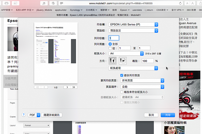Open 家中 VPN bookmarks folder
The image size is (202, 134).
point(178,10)
